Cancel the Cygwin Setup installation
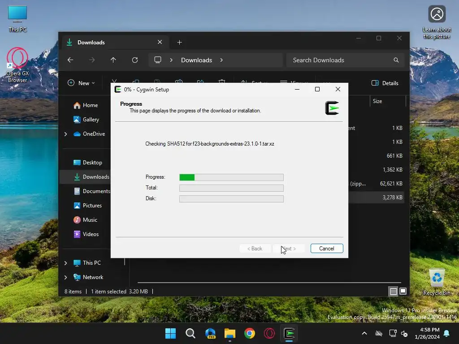Screen dimensions: 459x344 (x=326, y=248)
